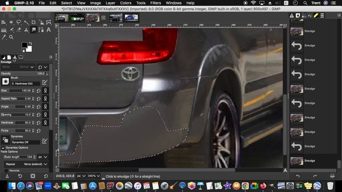Select the Text tool

click(x=49, y=30)
